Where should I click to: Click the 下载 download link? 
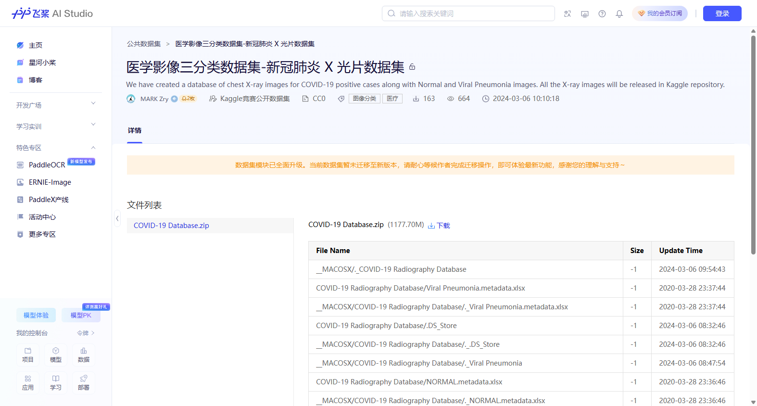point(443,226)
